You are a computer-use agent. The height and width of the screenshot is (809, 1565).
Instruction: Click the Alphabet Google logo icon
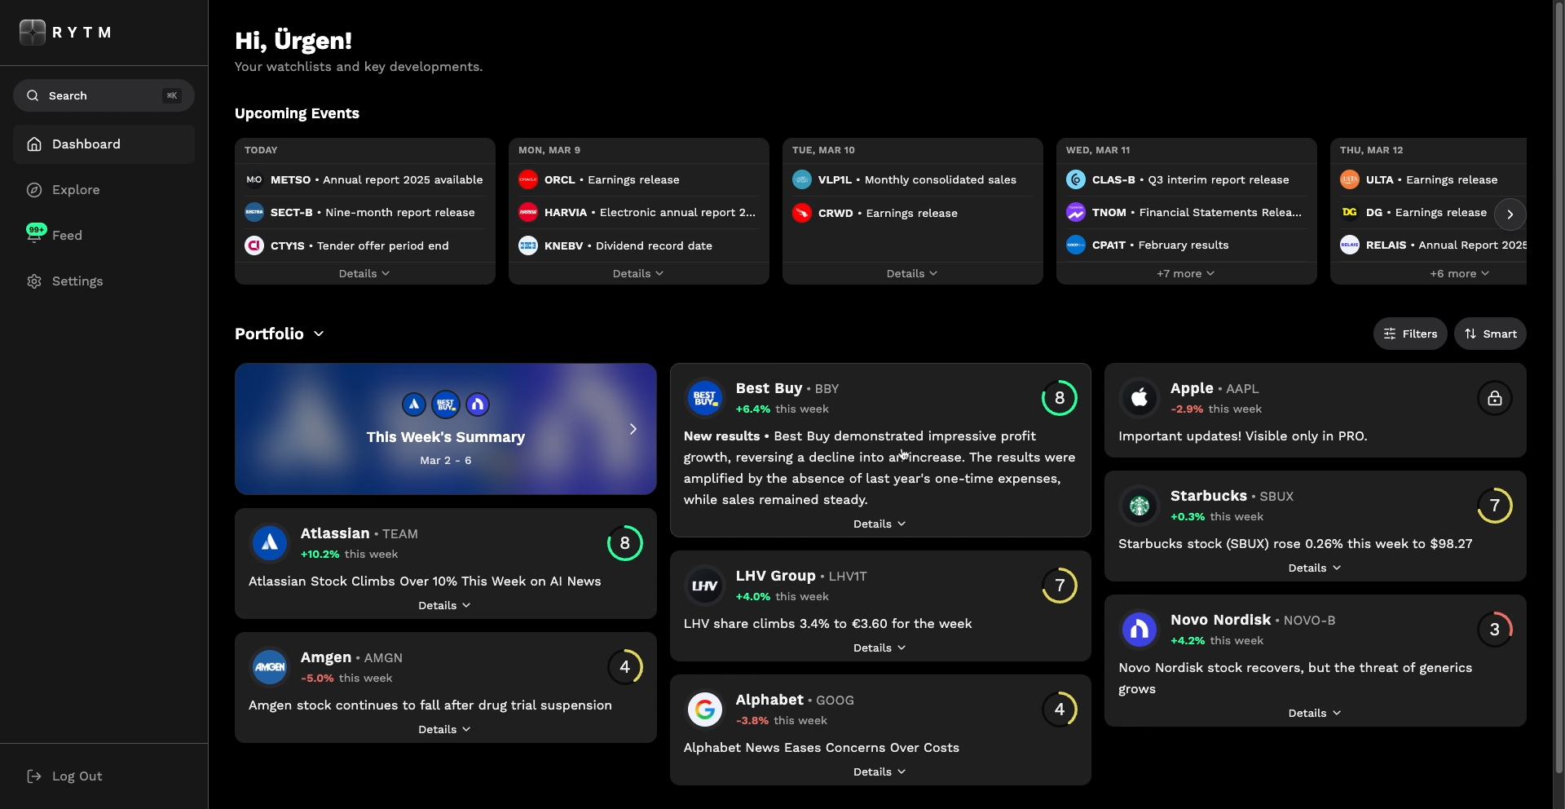[x=705, y=710]
